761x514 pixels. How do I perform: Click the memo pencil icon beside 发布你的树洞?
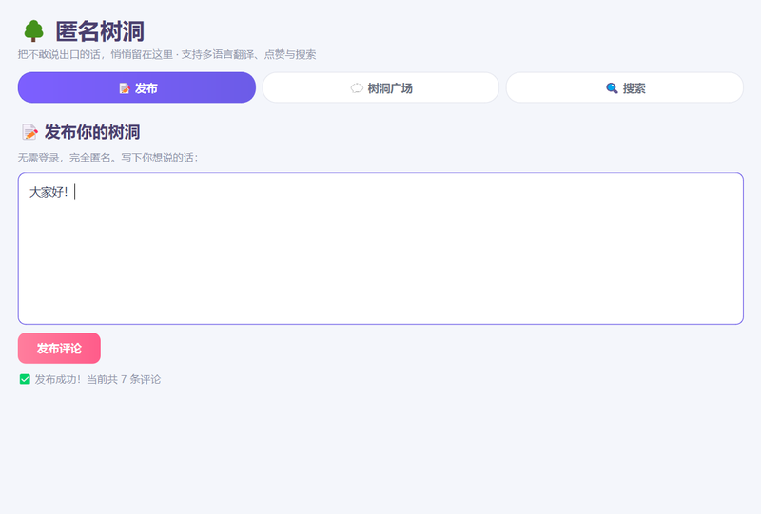point(29,132)
